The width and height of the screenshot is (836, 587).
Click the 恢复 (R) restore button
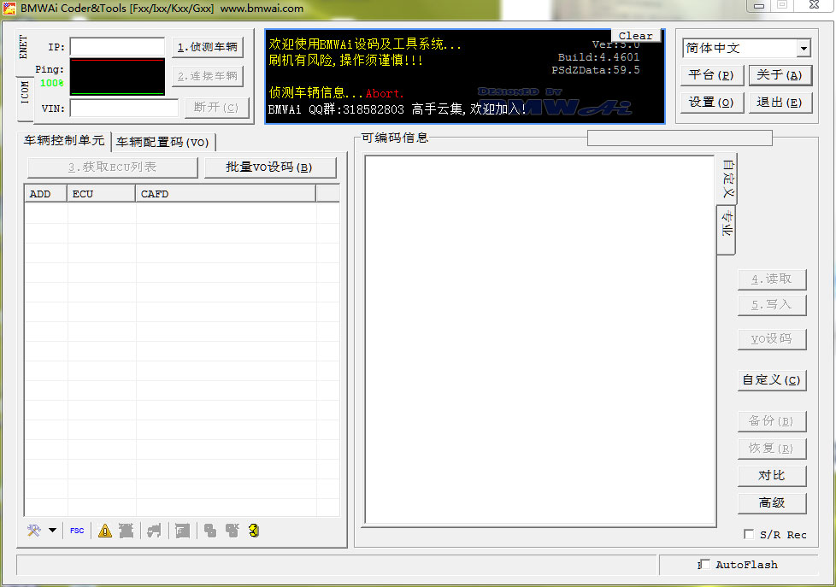pyautogui.click(x=772, y=449)
